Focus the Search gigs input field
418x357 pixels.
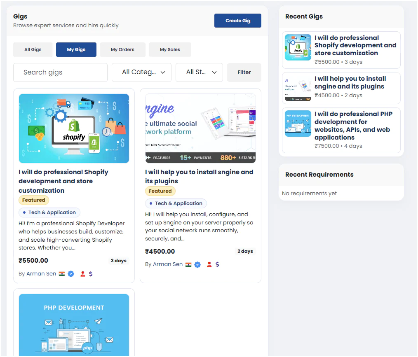click(x=60, y=72)
